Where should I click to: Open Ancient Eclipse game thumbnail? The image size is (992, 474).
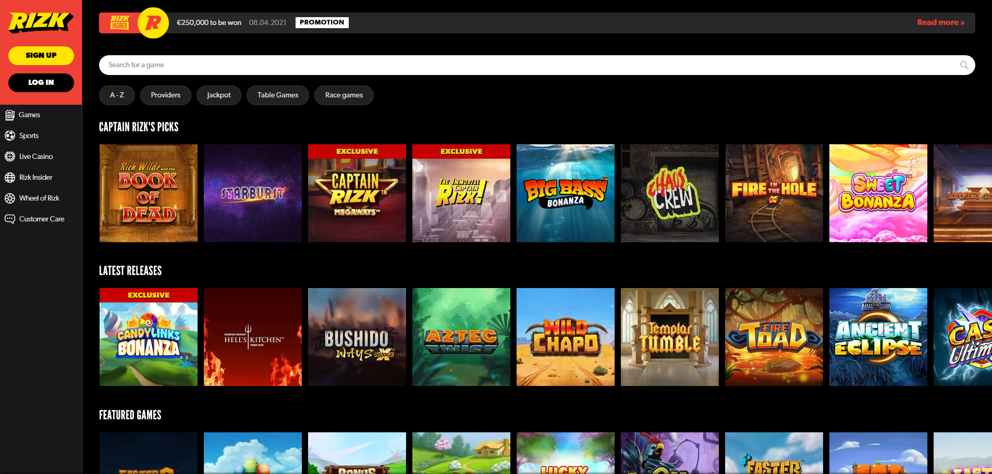878,337
